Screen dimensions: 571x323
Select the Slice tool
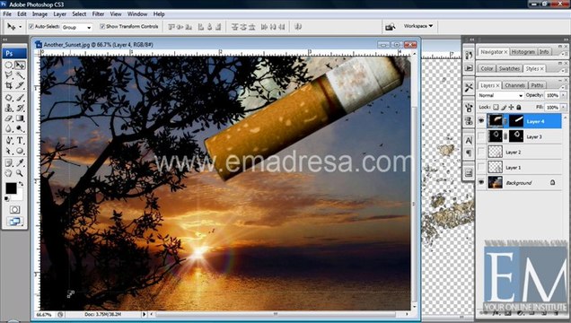pos(20,86)
